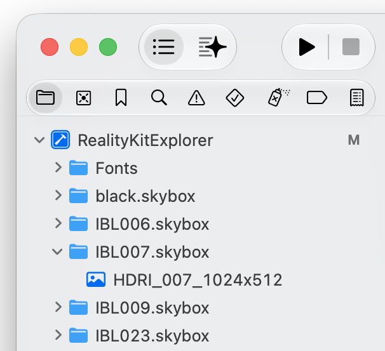Click the IBL009.skybox folder icon
Screen dimensions: 385x351
(x=78, y=308)
